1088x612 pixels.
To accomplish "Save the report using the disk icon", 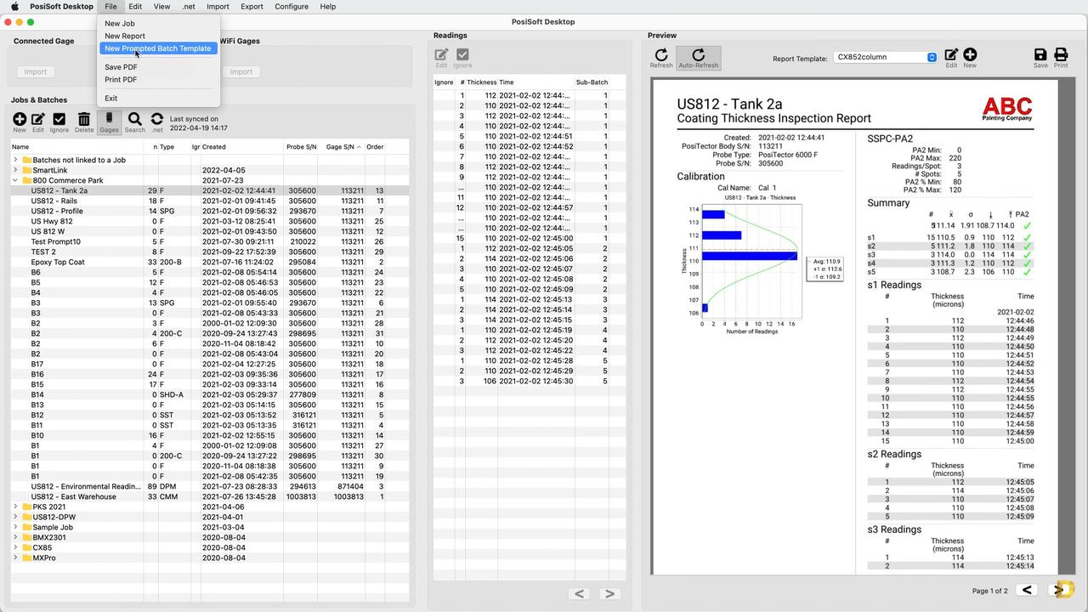I will pyautogui.click(x=1040, y=58).
